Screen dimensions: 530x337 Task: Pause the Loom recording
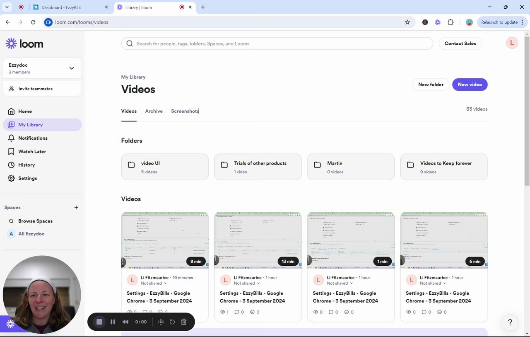[113, 322]
